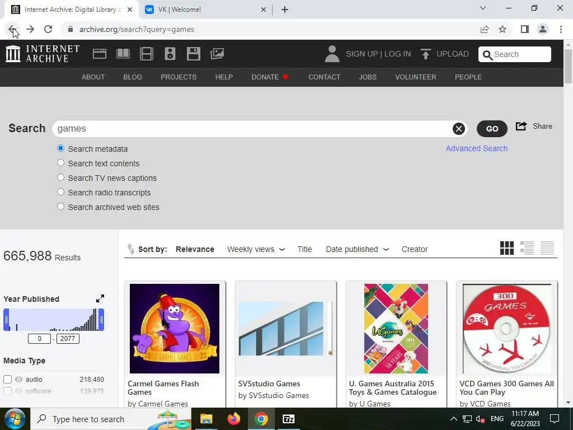
Task: Click the LOG IN link
Action: tap(398, 54)
